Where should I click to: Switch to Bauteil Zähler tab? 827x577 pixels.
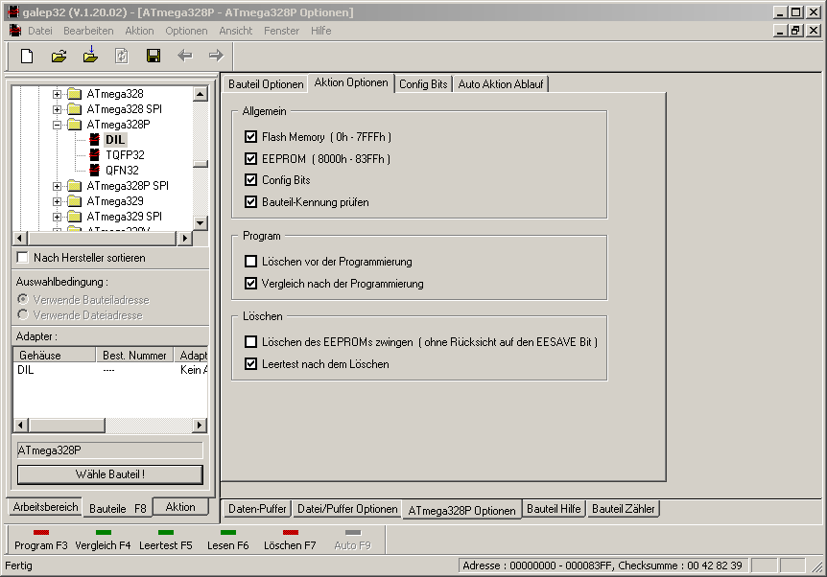tap(624, 509)
